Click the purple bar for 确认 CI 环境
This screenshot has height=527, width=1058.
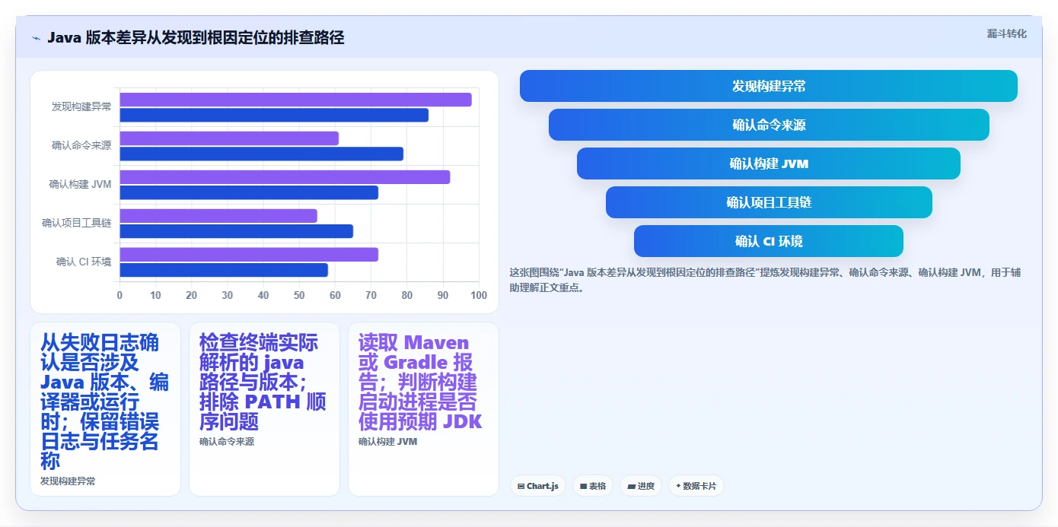[x=249, y=255]
